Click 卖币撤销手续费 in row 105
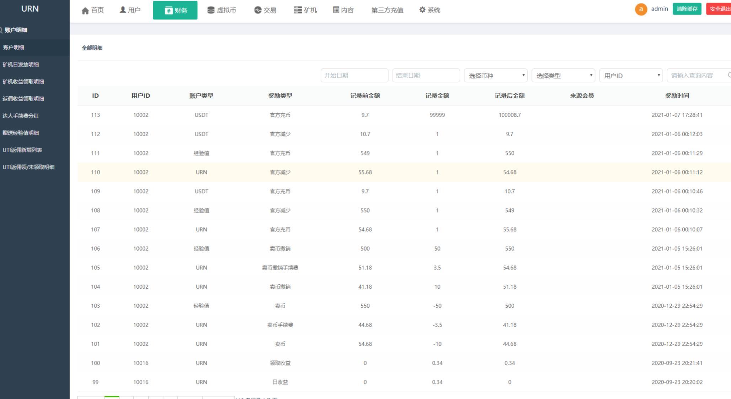This screenshot has height=399, width=731. pos(280,268)
